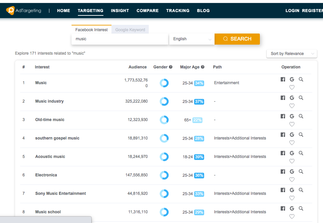
Task: Open Google icon for Old-time music row
Action: tap(292, 116)
